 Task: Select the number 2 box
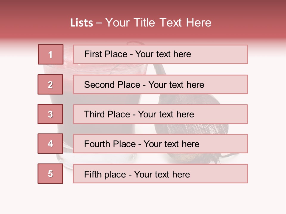pos(50,84)
